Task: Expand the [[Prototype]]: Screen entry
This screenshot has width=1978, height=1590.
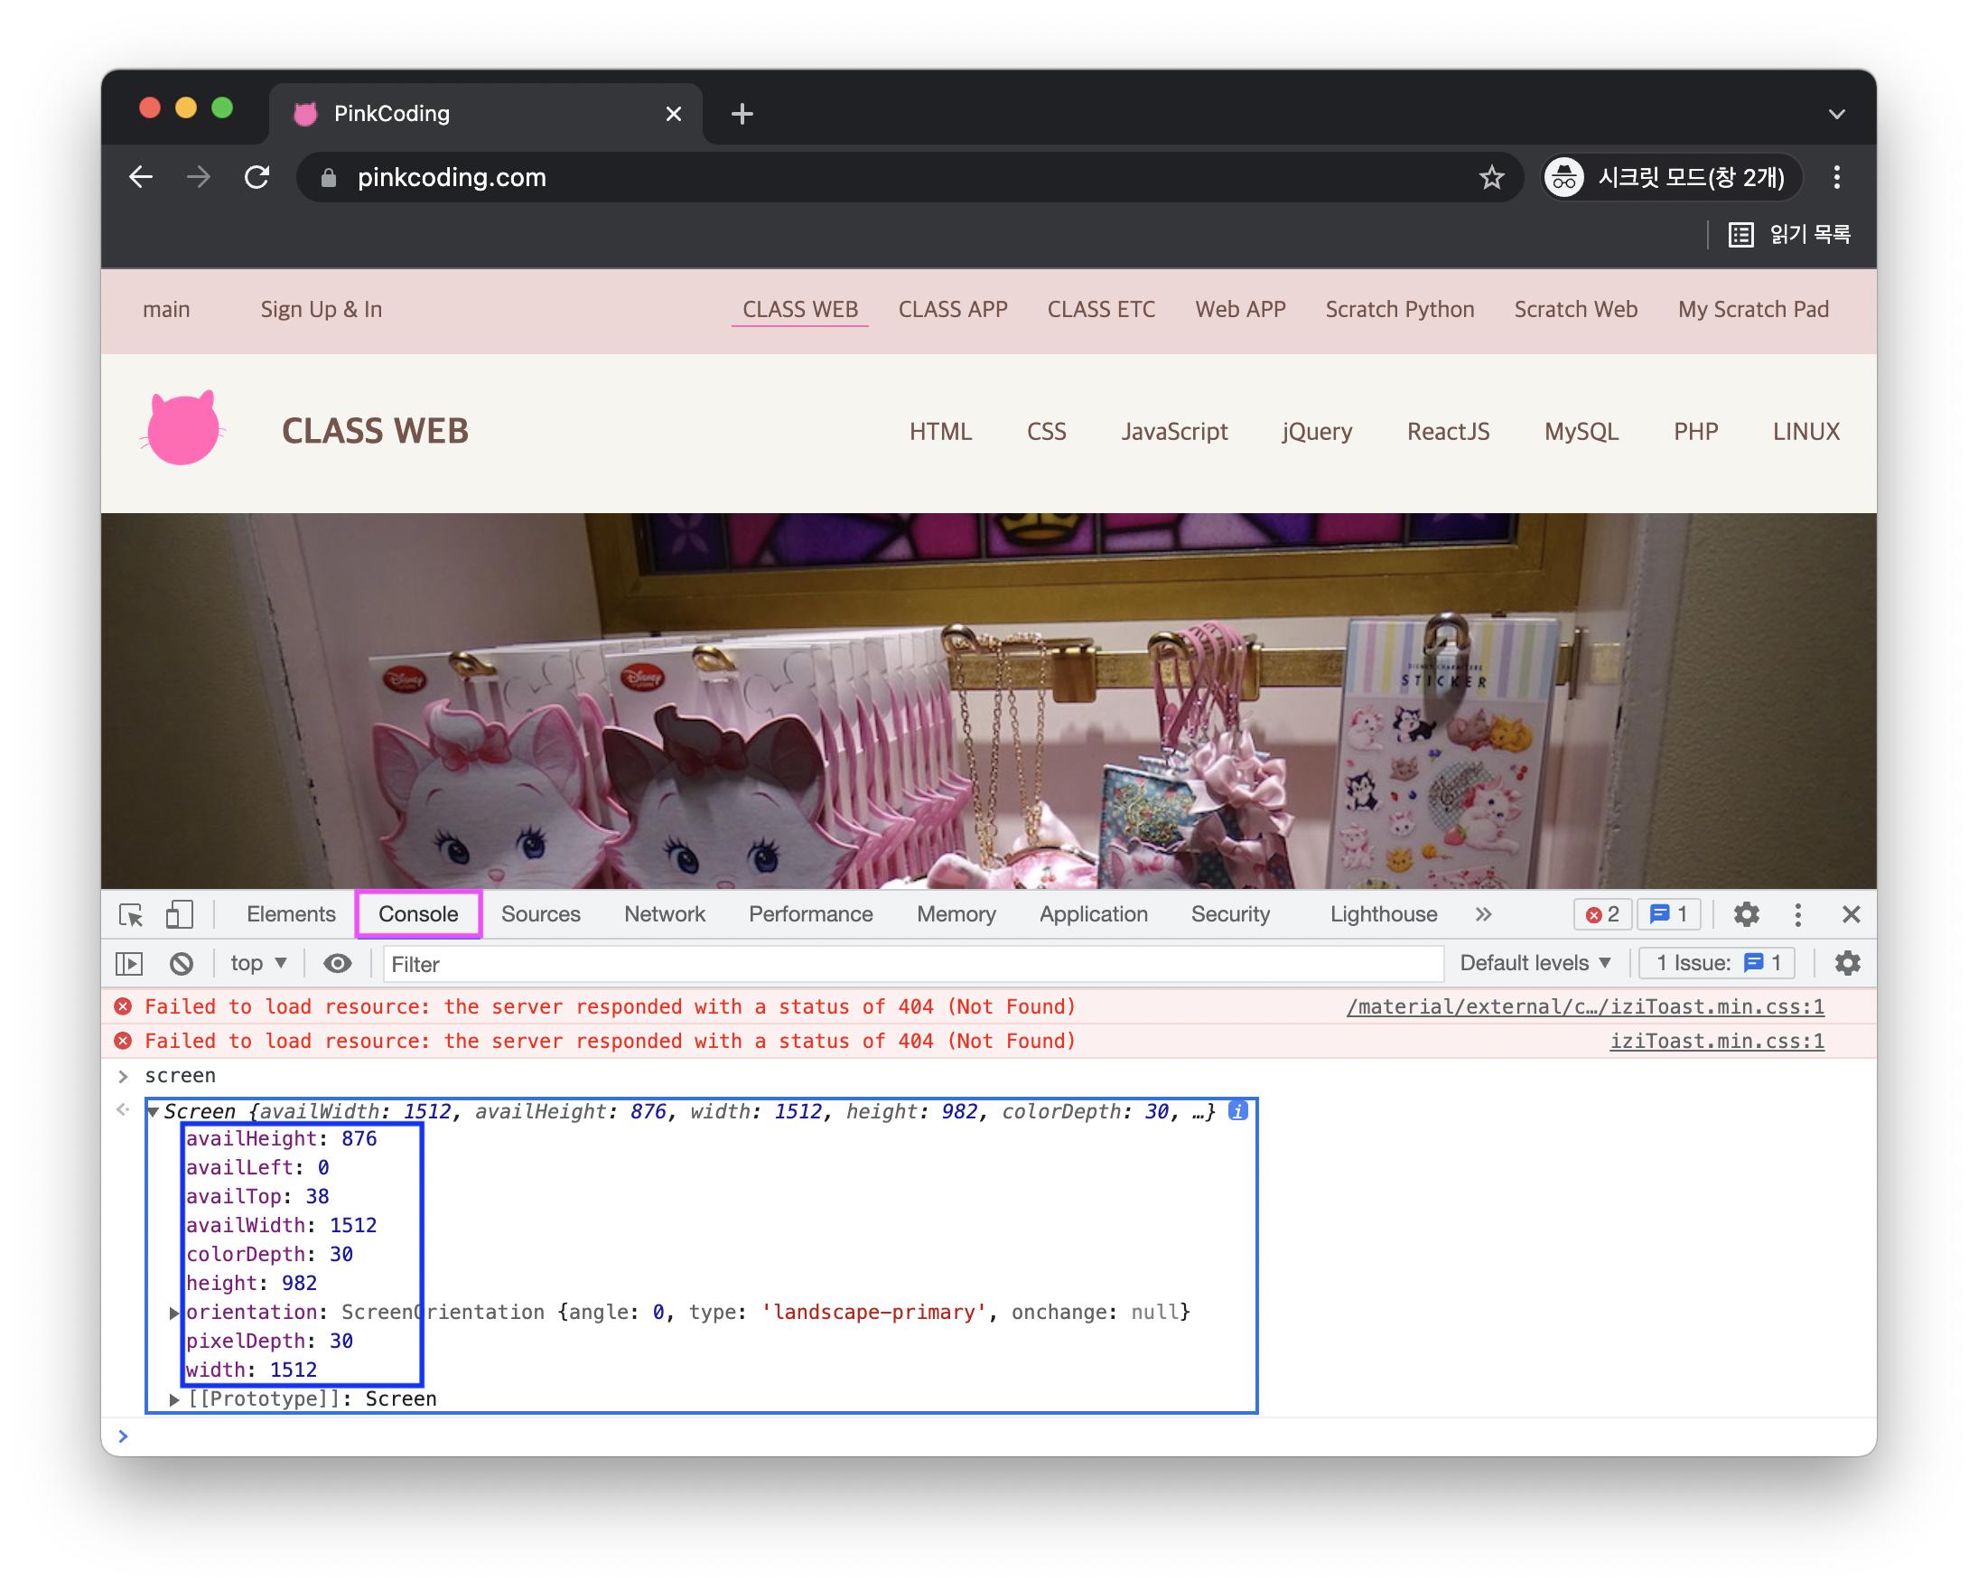Action: click(174, 1401)
